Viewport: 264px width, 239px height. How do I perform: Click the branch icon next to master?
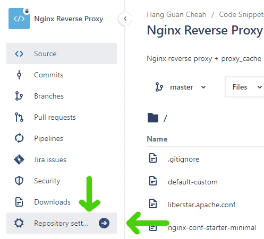coord(159,87)
